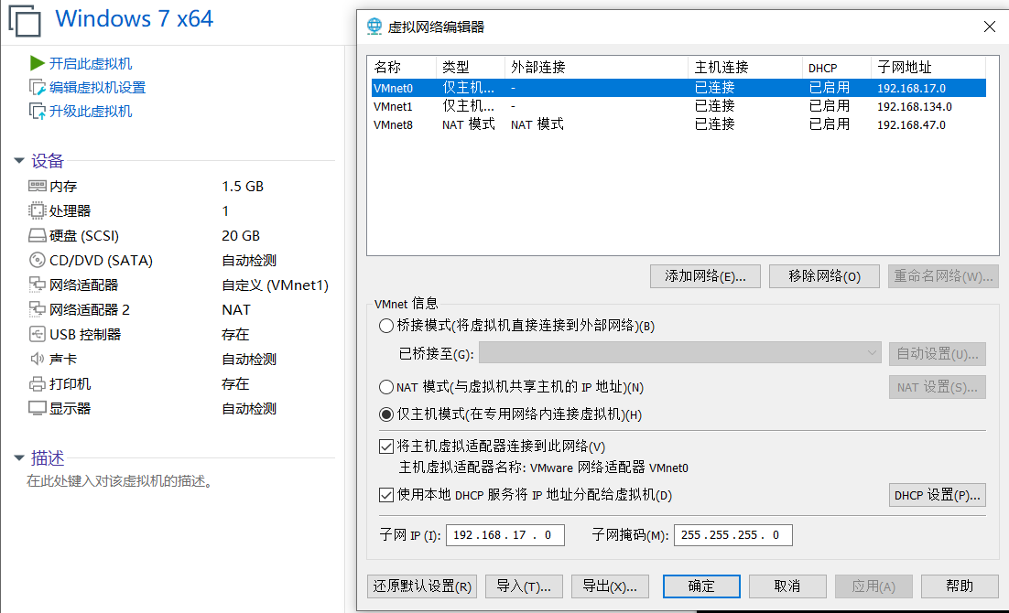Image resolution: width=1009 pixels, height=613 pixels.
Task: Click the Windows 7 x64 VM tab icon
Action: [25, 20]
